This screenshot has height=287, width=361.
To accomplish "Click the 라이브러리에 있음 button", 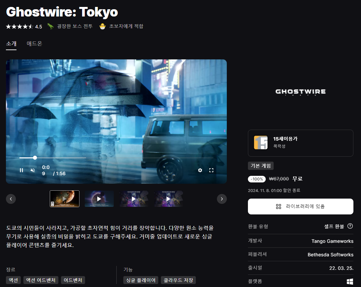I will point(300,207).
